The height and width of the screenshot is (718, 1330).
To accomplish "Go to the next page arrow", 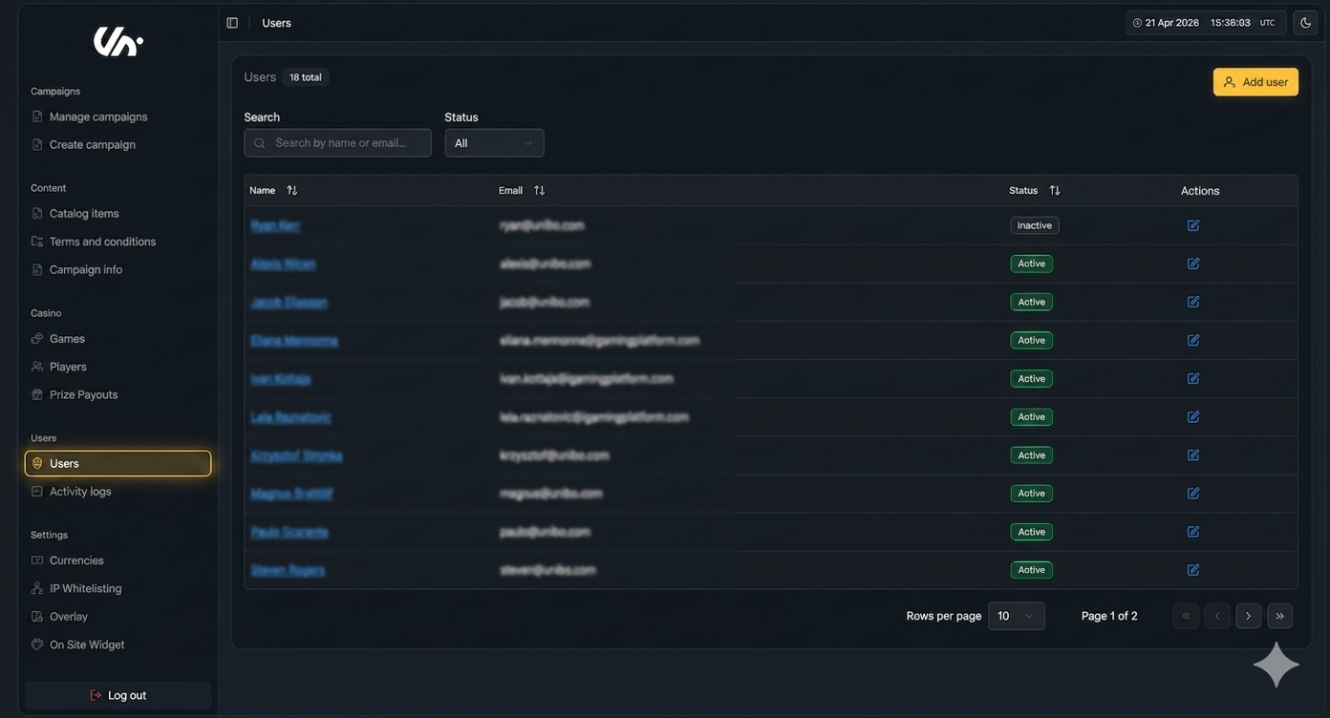I will click(x=1248, y=616).
